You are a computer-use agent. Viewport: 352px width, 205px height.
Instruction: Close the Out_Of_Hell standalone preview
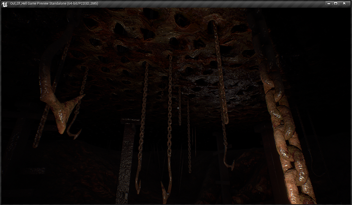[344, 3]
